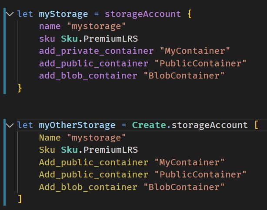Click the closing square bracket
This screenshot has width=267, height=210.
(x=20, y=199)
